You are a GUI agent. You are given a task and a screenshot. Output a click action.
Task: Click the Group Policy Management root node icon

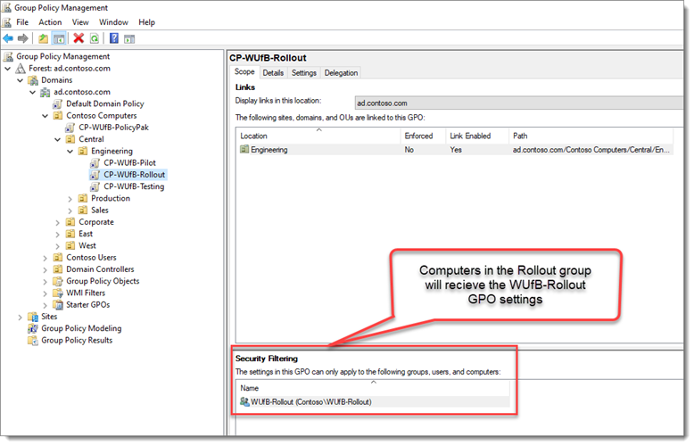(x=8, y=56)
